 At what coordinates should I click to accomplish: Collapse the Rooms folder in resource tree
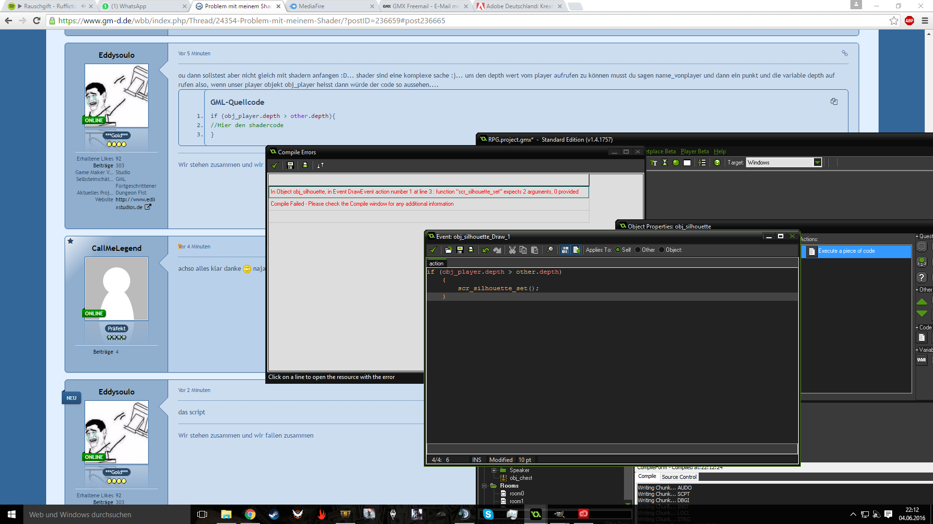(x=484, y=486)
